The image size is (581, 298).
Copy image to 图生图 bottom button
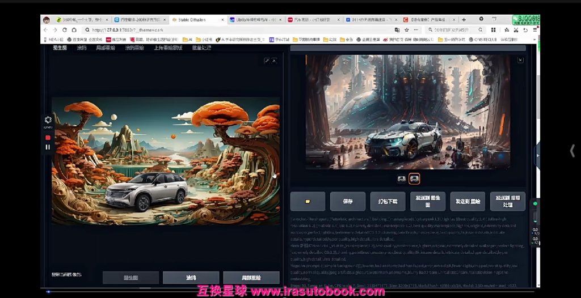131,278
